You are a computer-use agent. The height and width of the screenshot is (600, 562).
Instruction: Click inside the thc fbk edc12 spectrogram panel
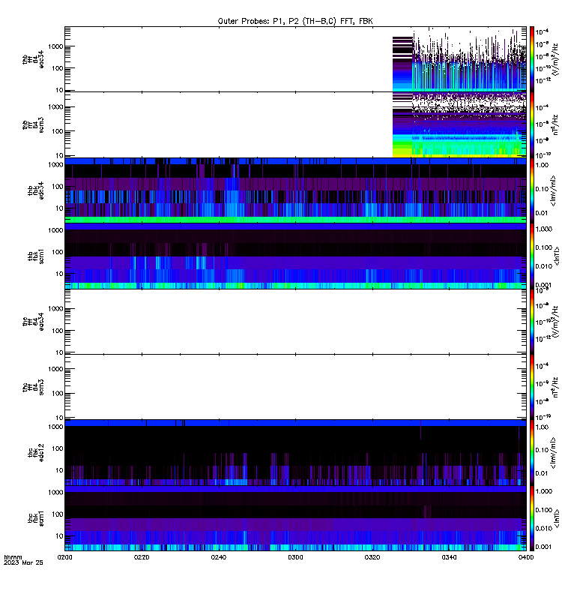[x=295, y=453]
